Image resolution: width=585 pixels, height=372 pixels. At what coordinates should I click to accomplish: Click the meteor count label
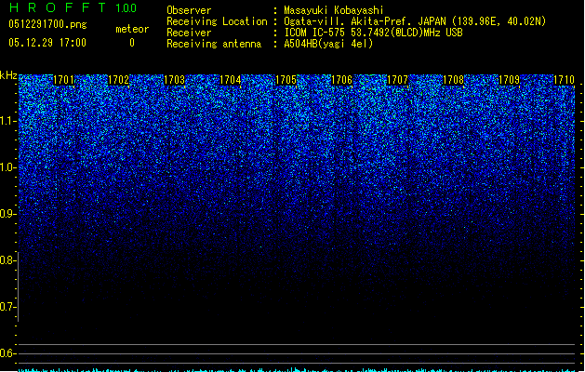132,29
